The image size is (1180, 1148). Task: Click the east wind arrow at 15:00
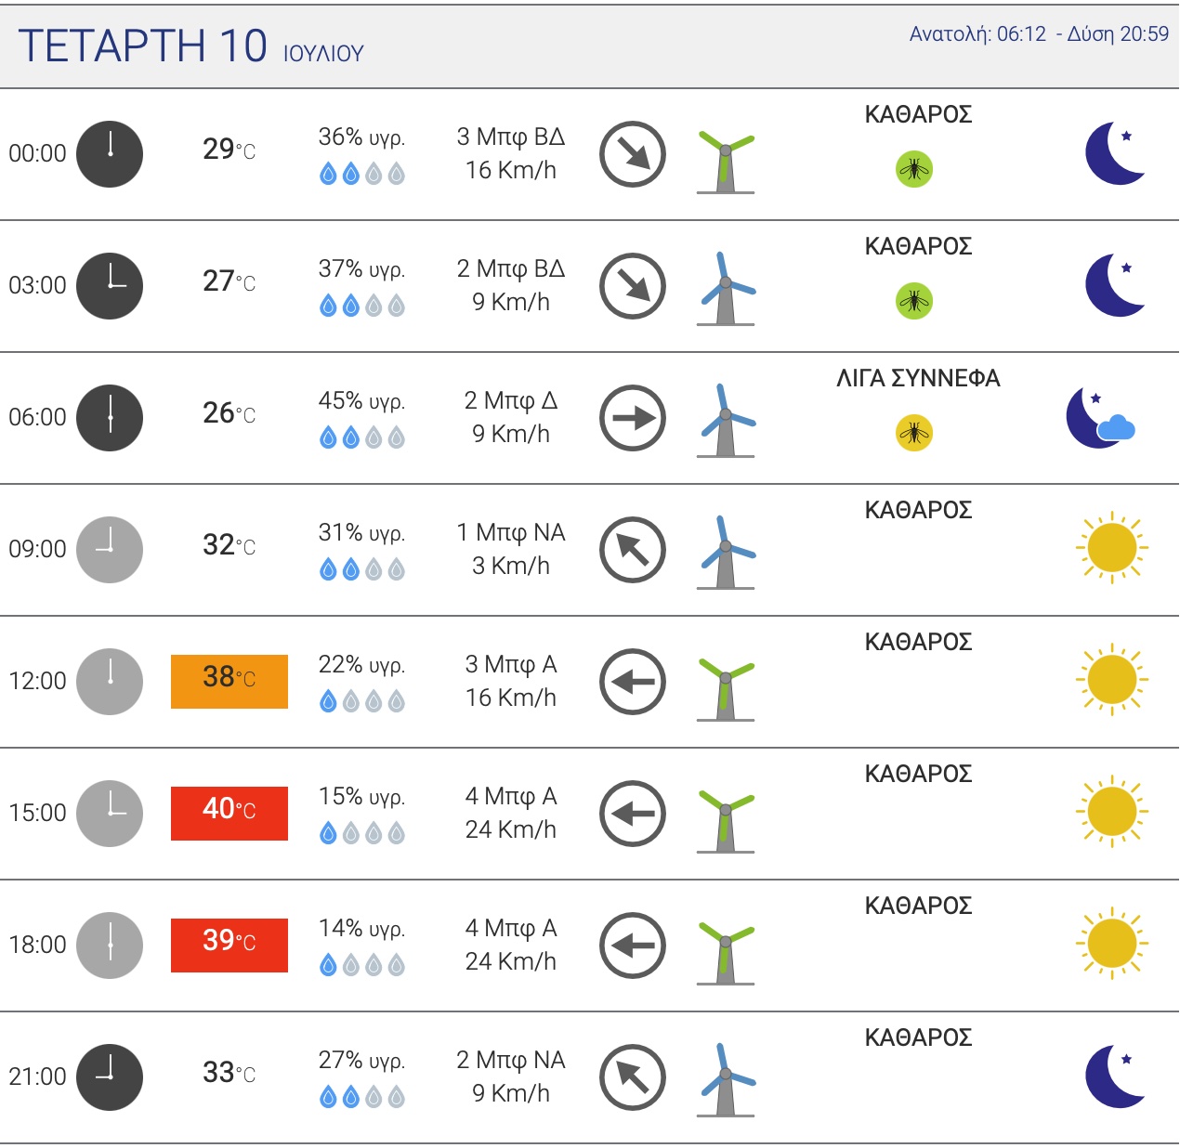tap(633, 814)
